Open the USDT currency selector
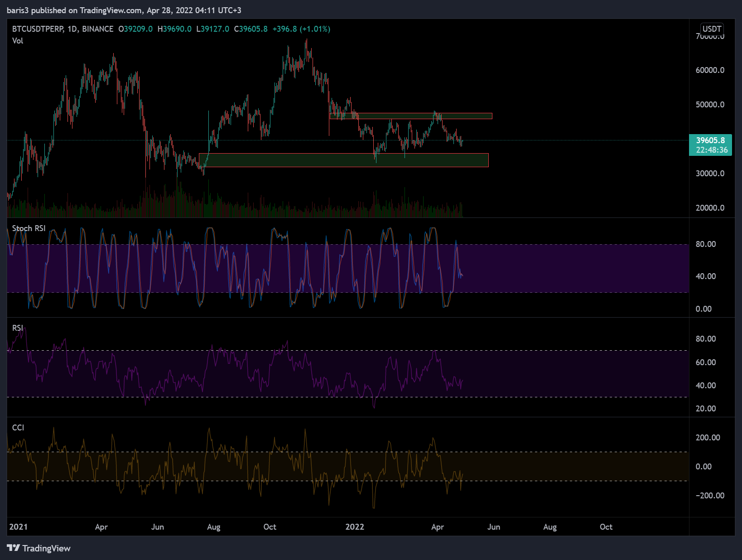Screen dimensions: 742x560 click(712, 29)
